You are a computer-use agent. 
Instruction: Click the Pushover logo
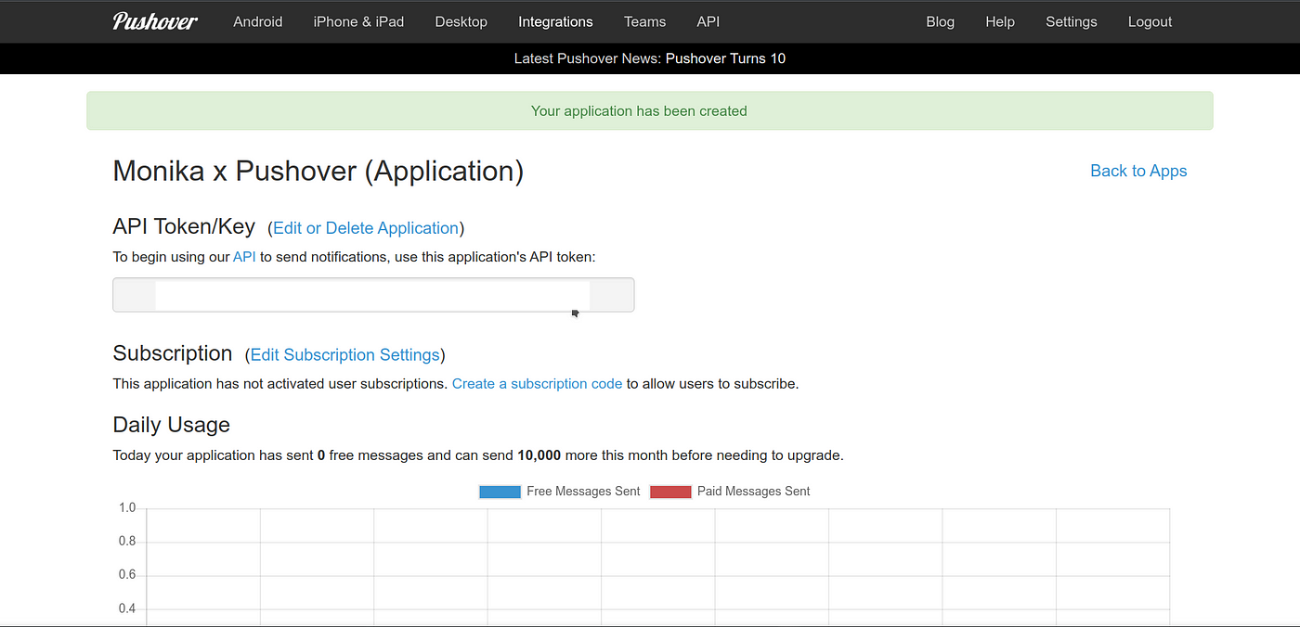click(155, 21)
